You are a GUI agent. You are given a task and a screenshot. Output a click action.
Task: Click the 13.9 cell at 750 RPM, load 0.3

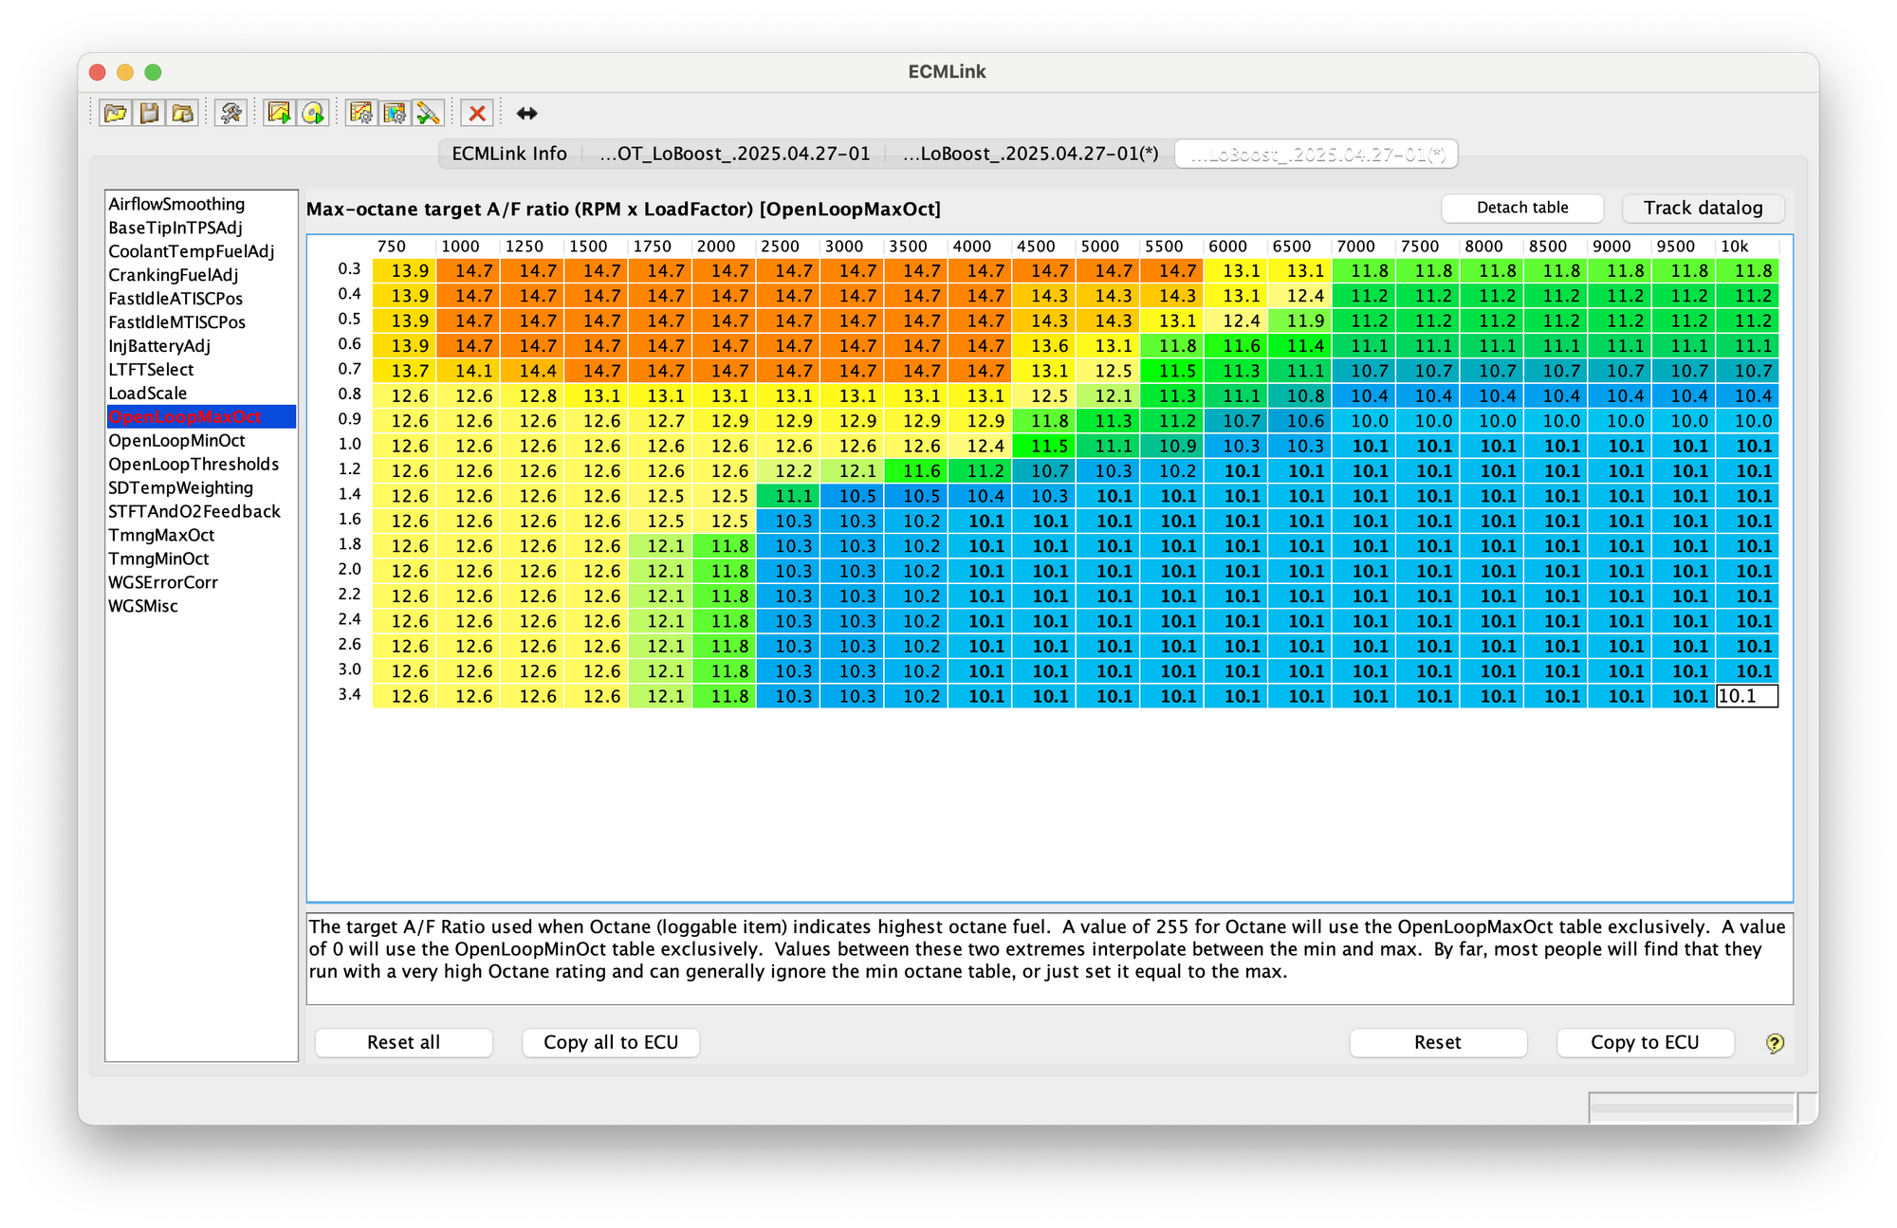pos(404,271)
